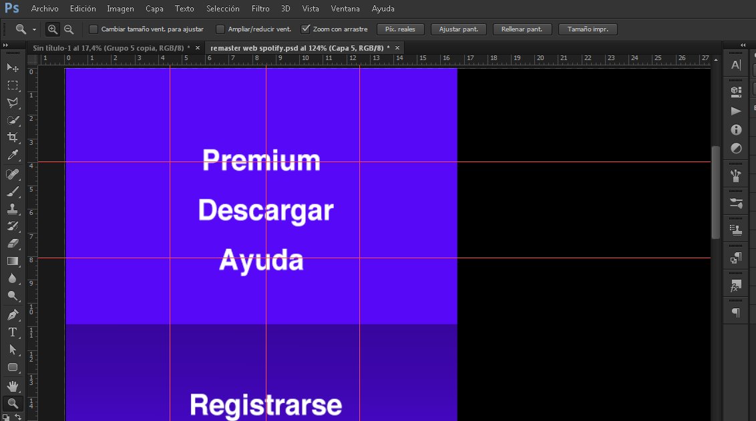
Task: Open the Clone Source panel icon
Action: [x=736, y=230]
